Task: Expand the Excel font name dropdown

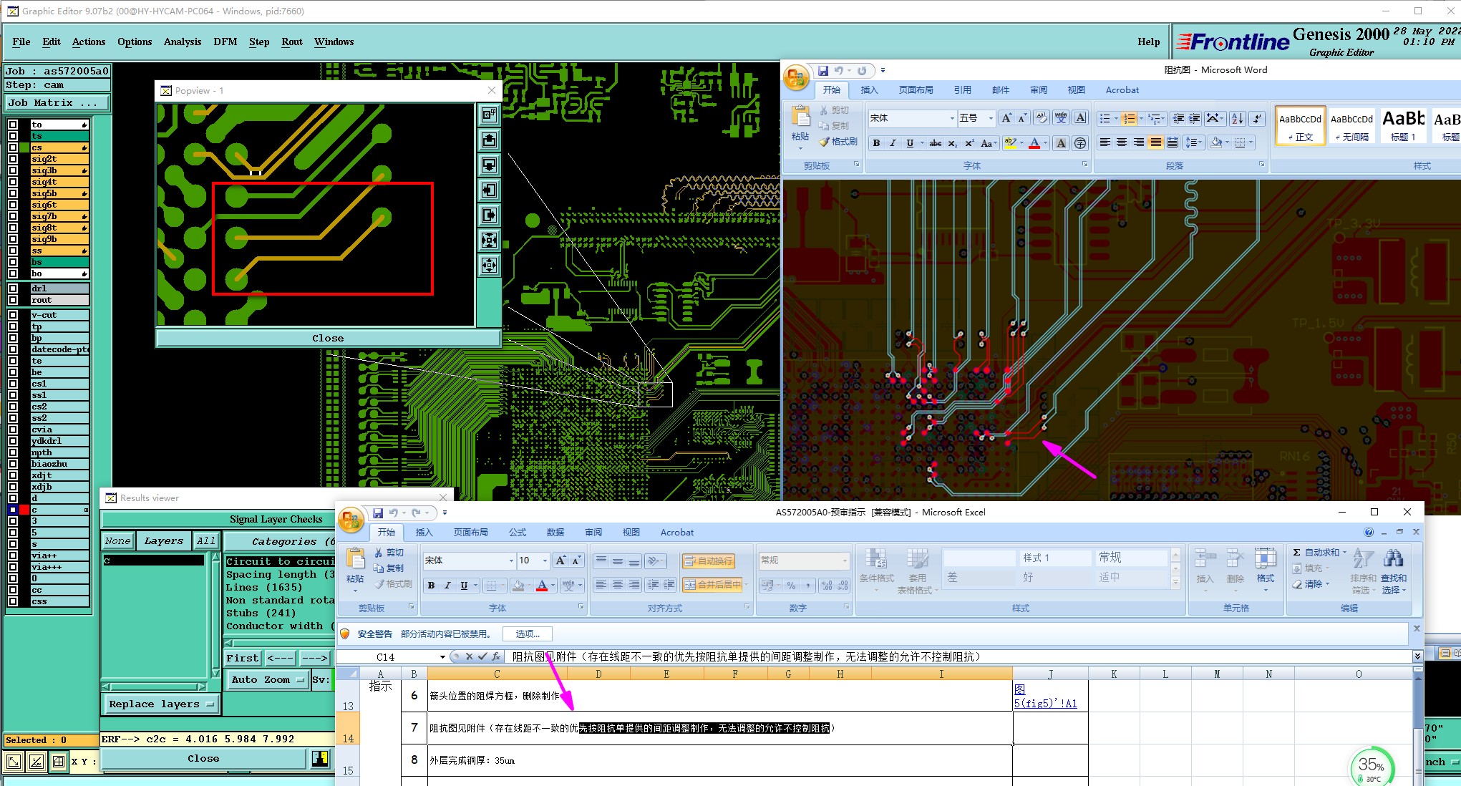Action: (511, 561)
